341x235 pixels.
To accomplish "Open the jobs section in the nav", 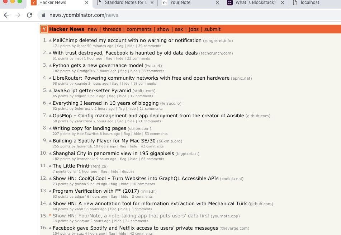I will pos(194,29).
